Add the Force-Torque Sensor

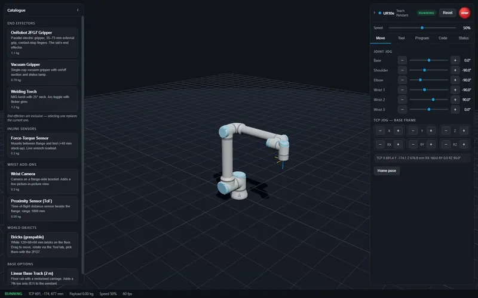pyautogui.click(x=42, y=145)
